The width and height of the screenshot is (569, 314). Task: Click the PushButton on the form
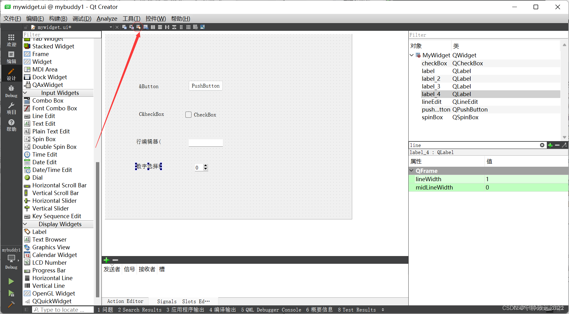(205, 86)
